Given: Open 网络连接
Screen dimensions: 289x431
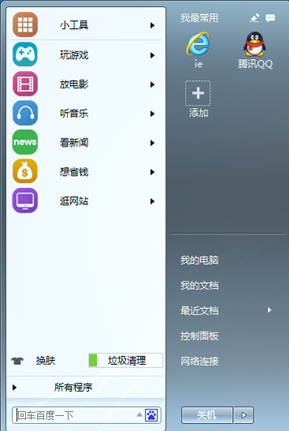Looking at the screenshot, I should point(199,361).
